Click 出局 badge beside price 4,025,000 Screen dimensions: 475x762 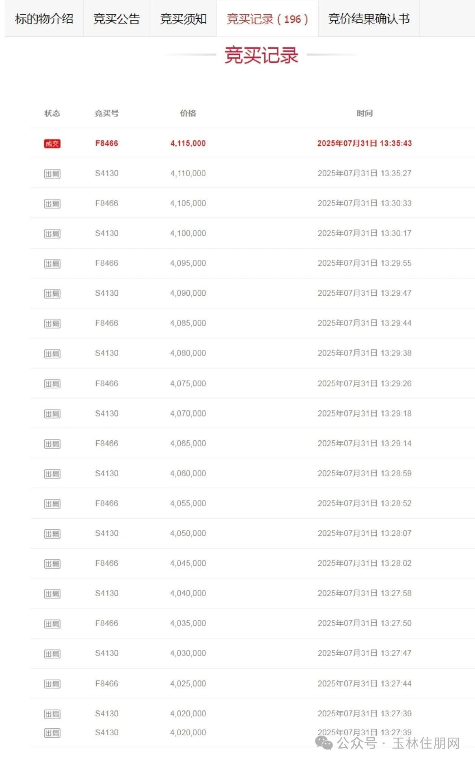coord(52,684)
